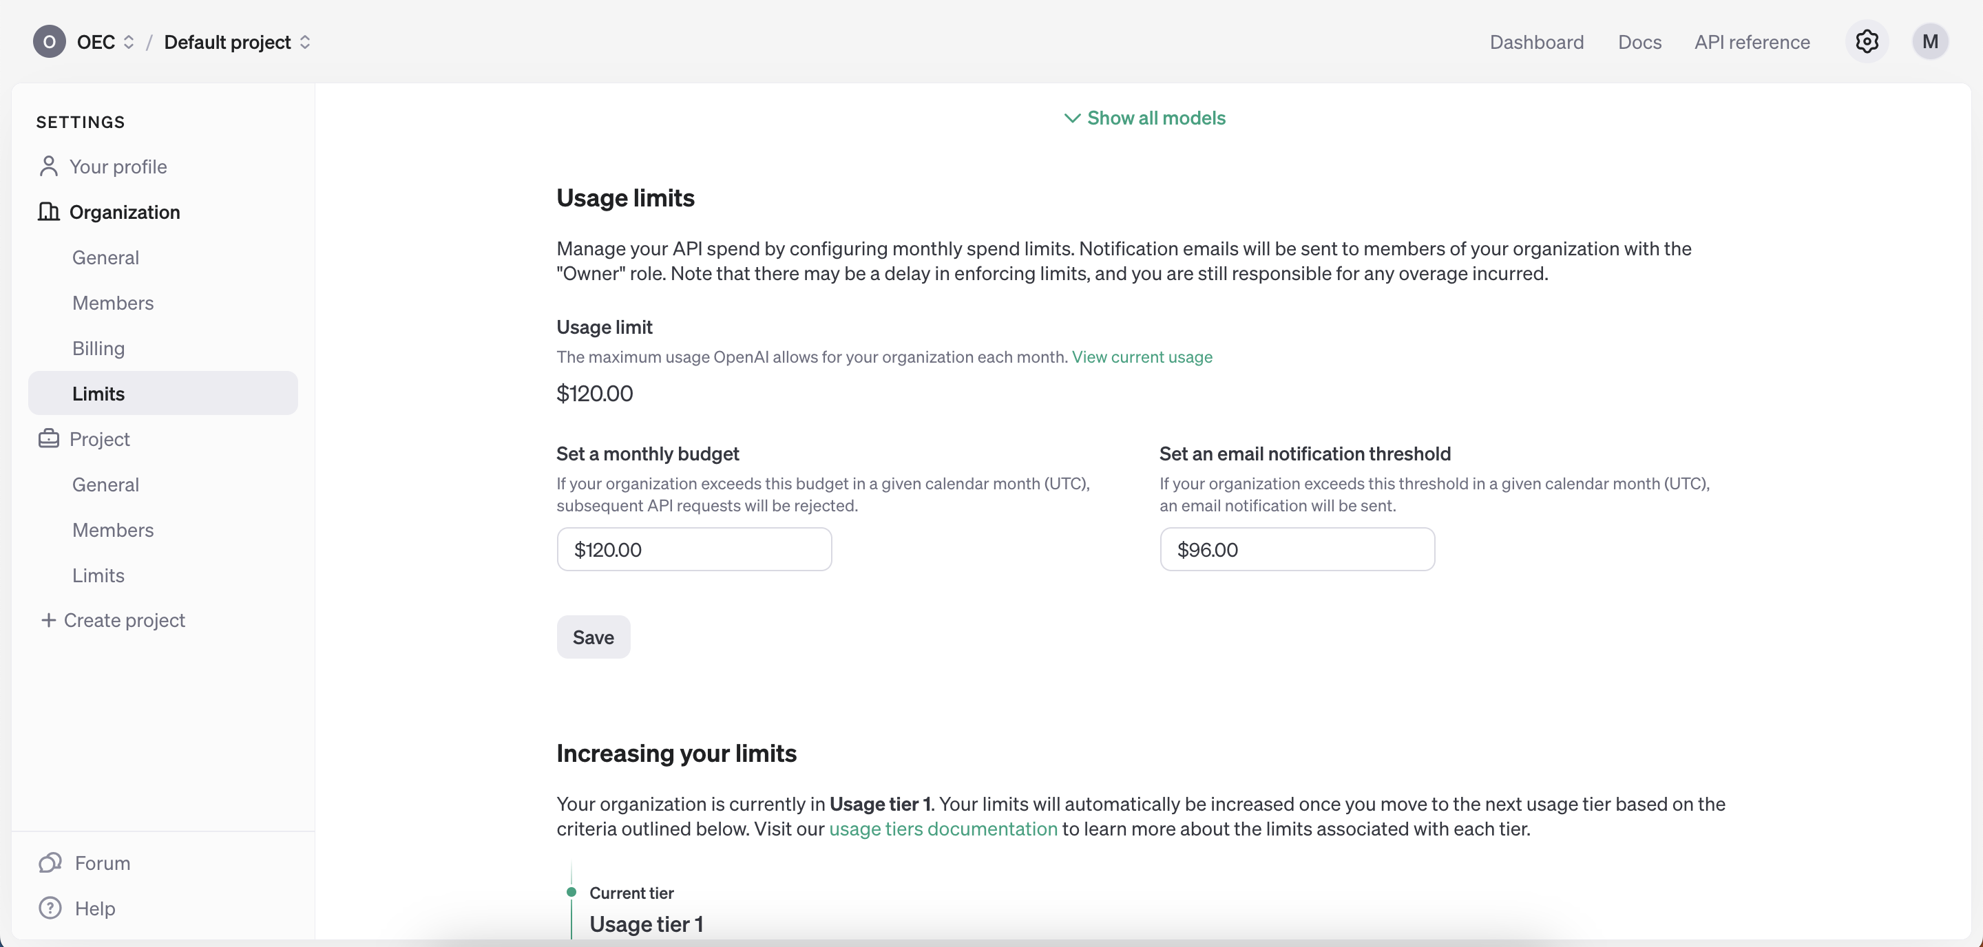Open the Default project switcher dropdown
This screenshot has width=1983, height=947.
[237, 41]
